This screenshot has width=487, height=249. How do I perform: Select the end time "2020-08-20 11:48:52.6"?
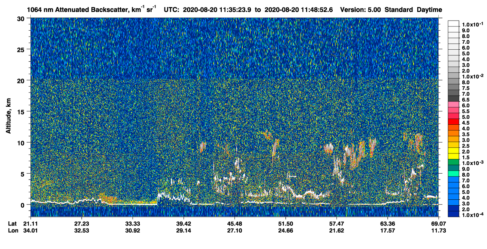(x=299, y=10)
